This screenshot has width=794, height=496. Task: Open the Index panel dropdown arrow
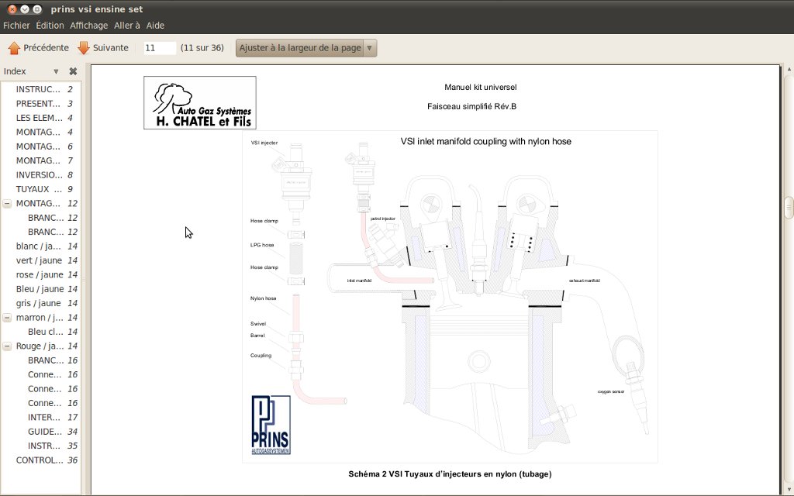click(56, 71)
